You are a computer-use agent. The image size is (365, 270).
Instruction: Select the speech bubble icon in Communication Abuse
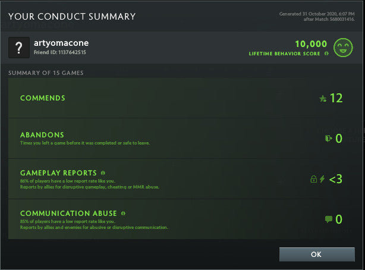tap(328, 219)
